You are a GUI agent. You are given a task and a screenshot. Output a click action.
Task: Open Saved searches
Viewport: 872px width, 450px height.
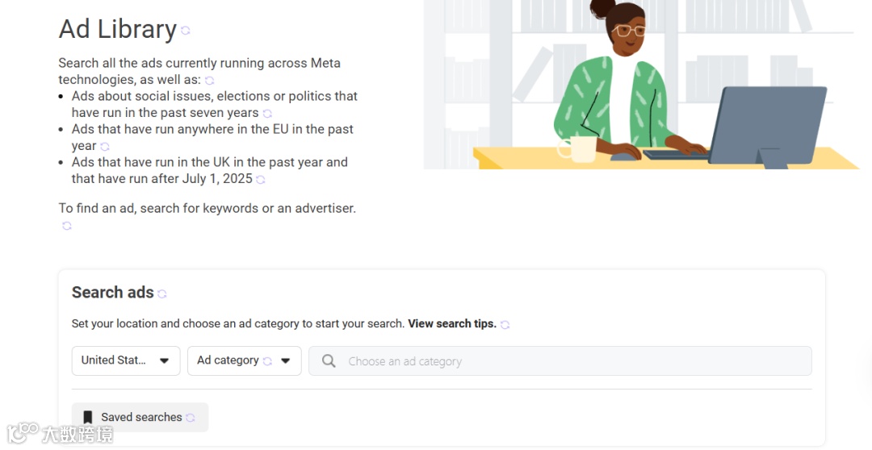point(141,418)
